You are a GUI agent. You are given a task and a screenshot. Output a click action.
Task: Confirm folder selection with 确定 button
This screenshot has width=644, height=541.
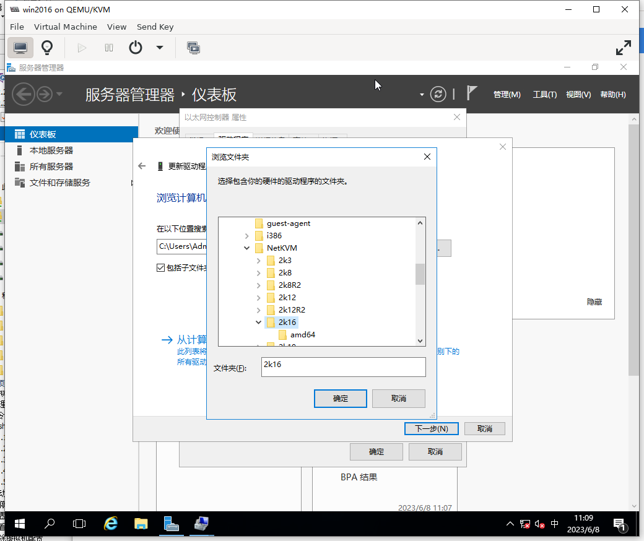[340, 398]
